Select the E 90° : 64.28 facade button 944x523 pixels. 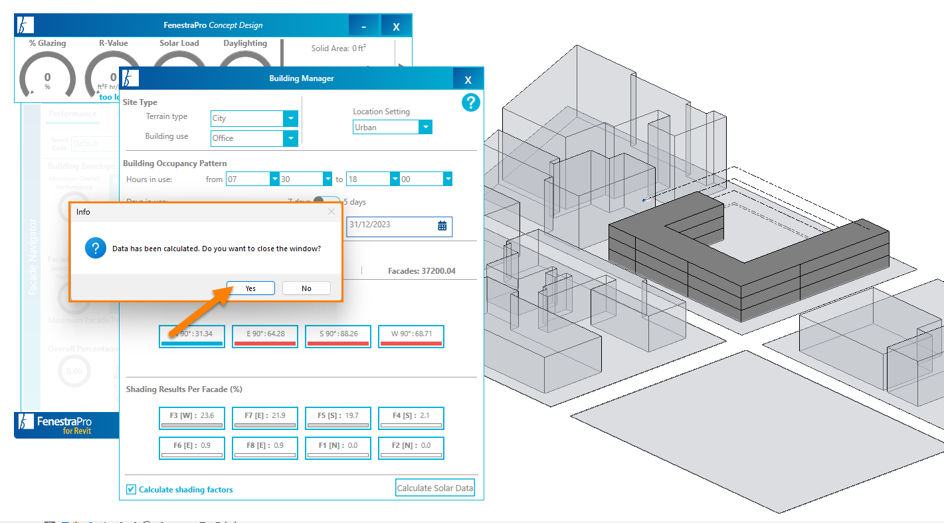pos(265,336)
